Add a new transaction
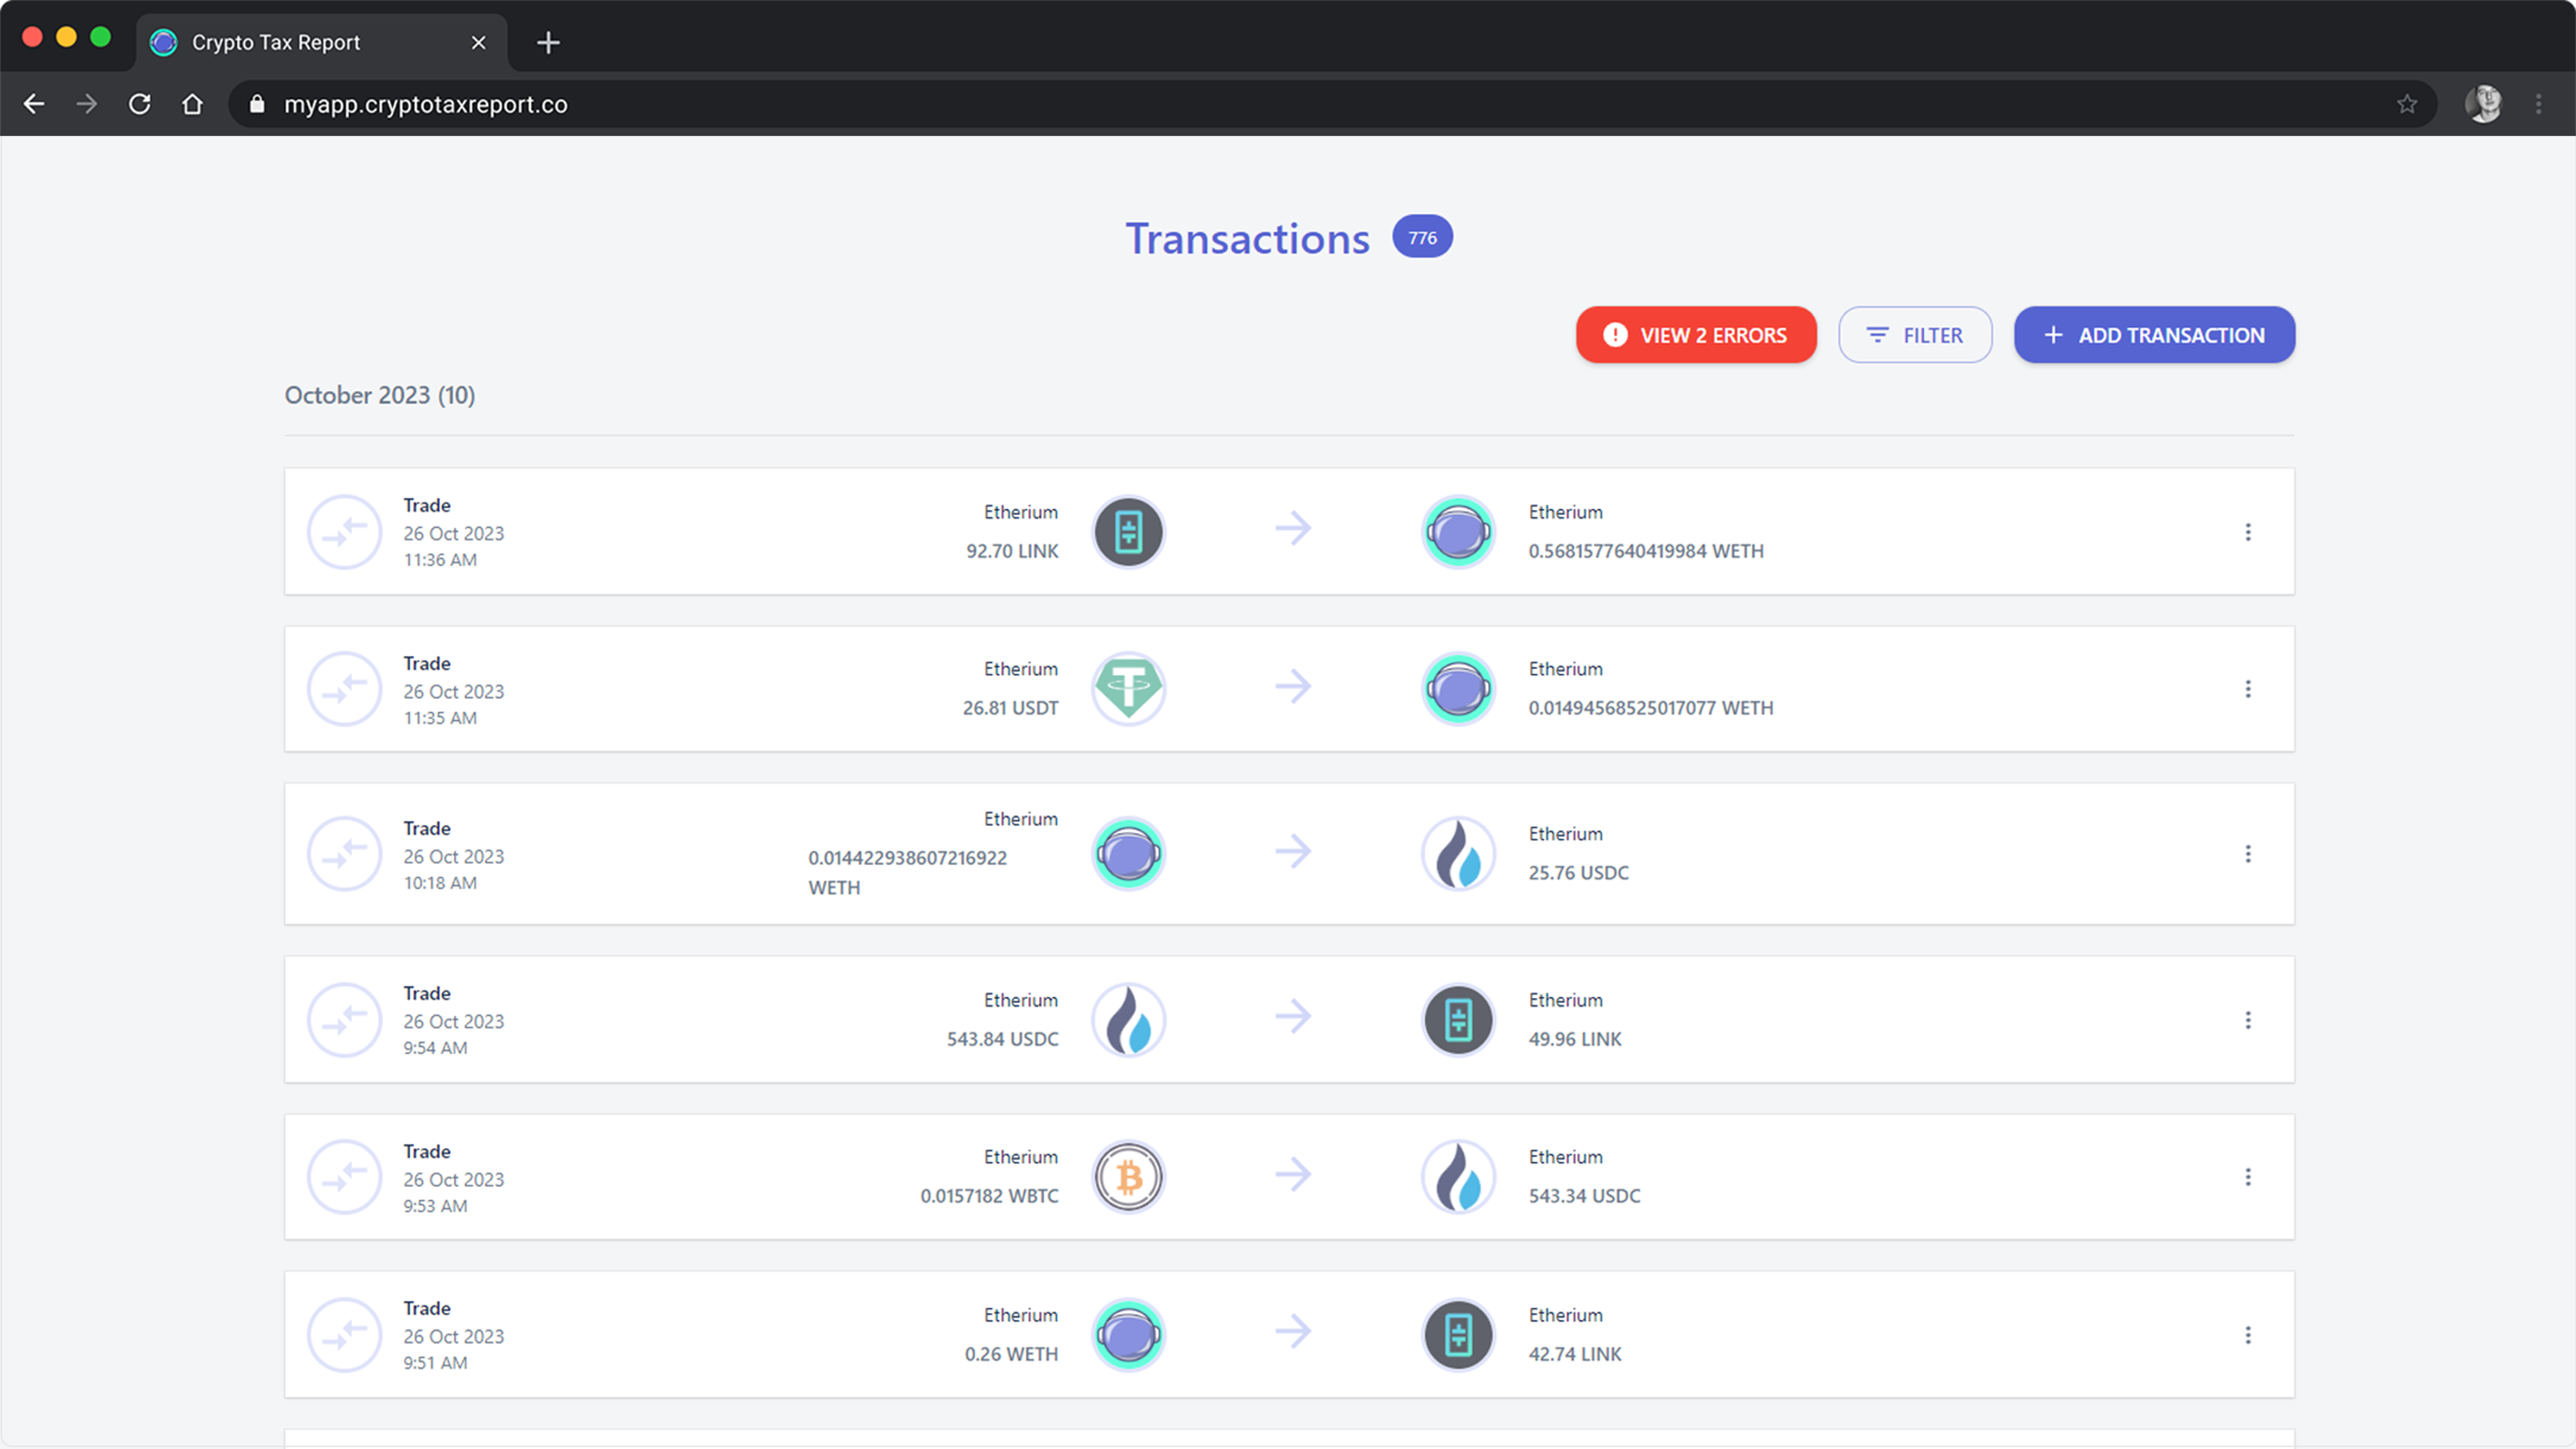Screen dimensions: 2576x1449 point(2154,335)
